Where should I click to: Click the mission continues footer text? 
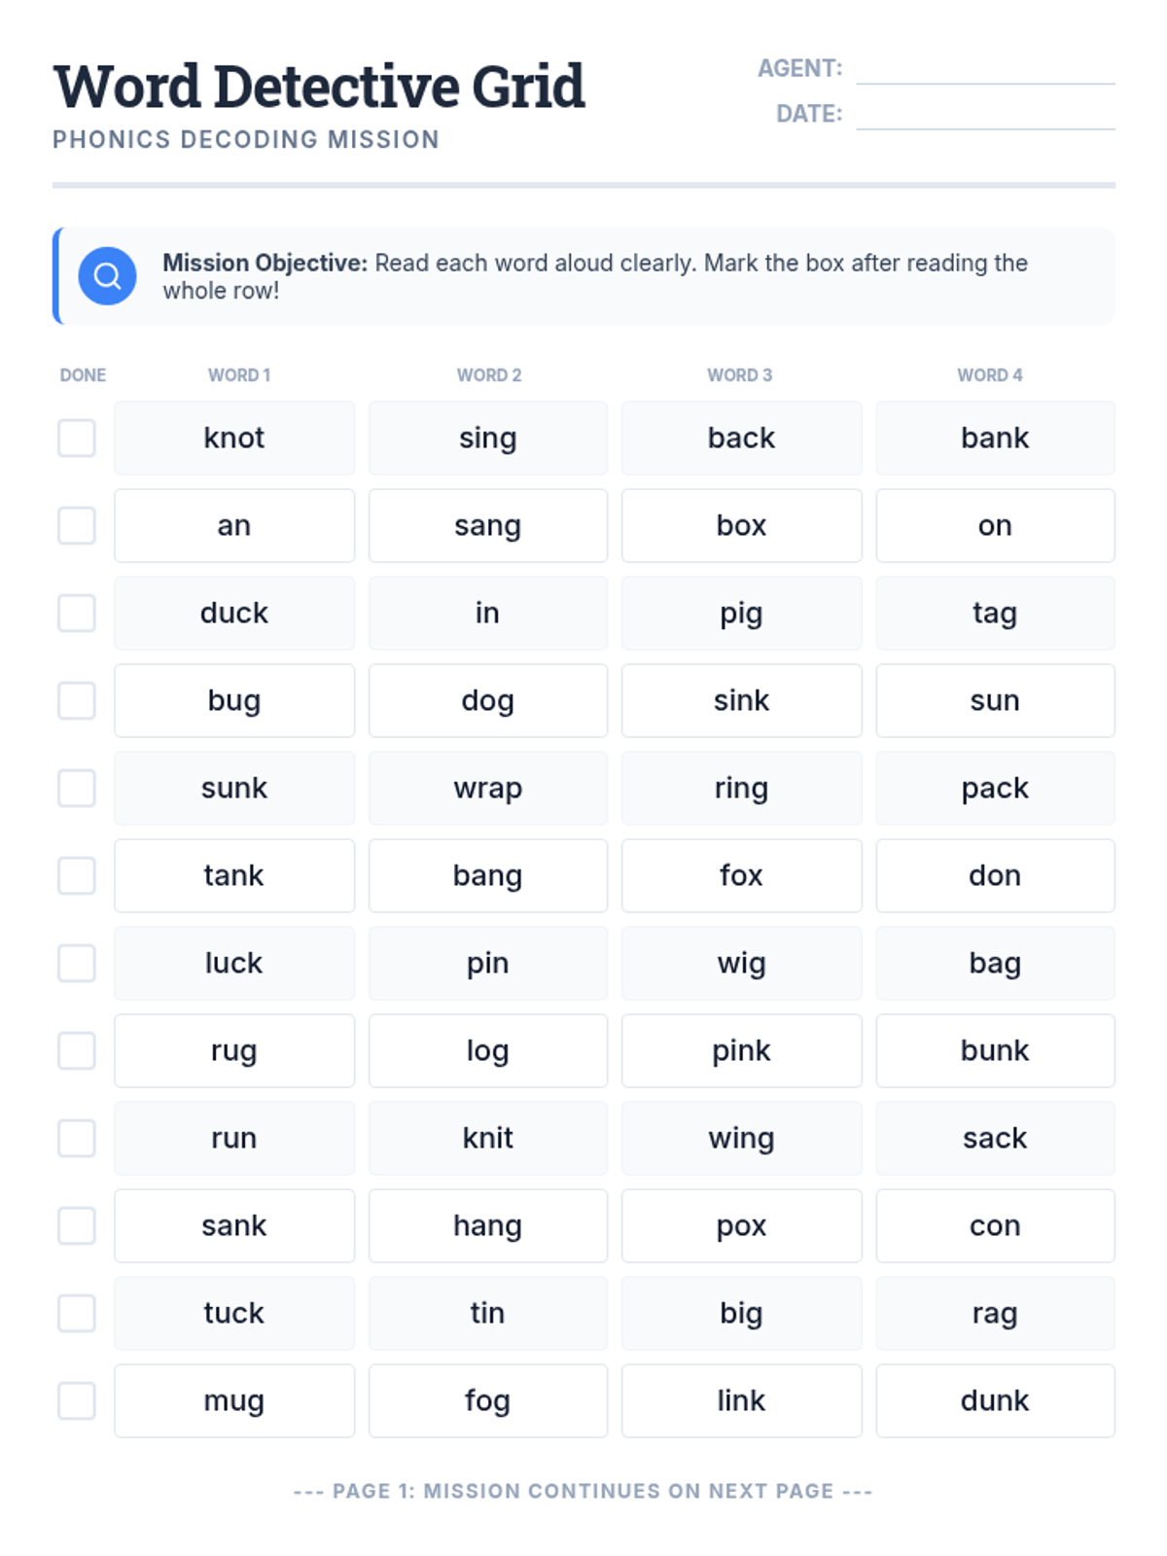[583, 1492]
